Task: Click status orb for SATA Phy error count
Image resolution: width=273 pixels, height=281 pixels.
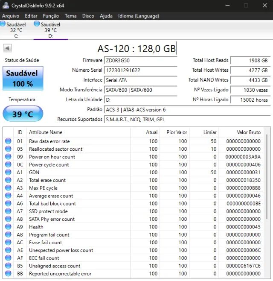Action: coord(8,219)
